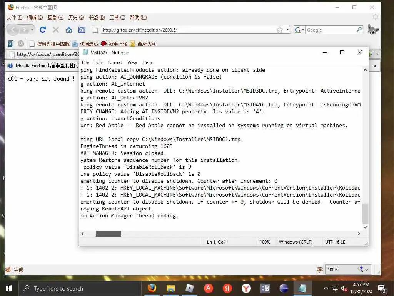Click Notepad's vertical scroll up arrow
This screenshot has height=296, width=394.
click(366, 70)
